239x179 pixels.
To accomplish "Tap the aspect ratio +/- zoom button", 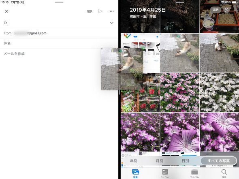I will coord(226,10).
